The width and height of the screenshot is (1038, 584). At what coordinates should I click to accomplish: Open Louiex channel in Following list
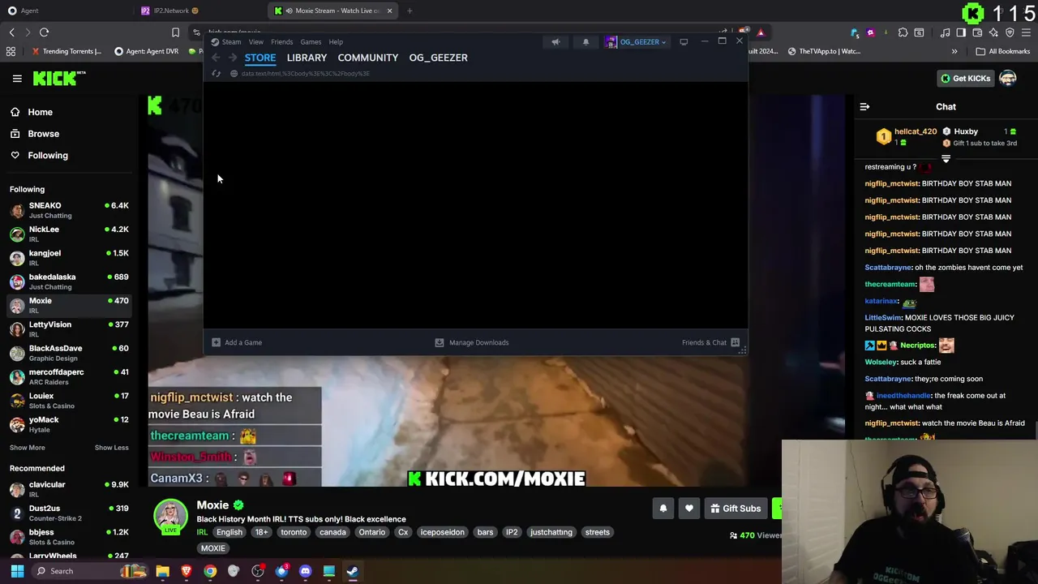pos(69,401)
